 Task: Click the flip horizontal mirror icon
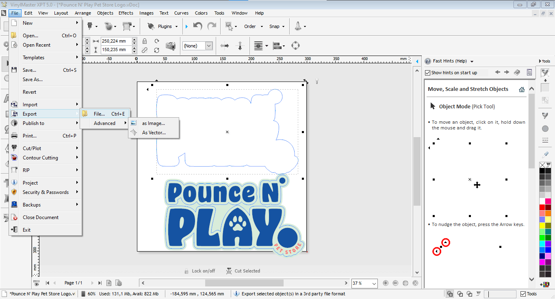click(225, 46)
